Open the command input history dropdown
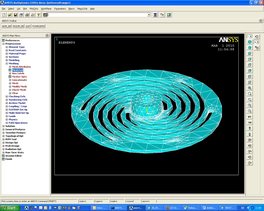The width and height of the screenshot is (264, 211). [149, 15]
